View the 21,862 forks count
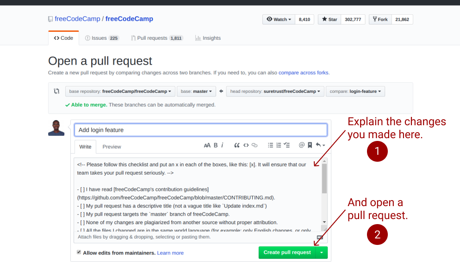 coord(402,19)
